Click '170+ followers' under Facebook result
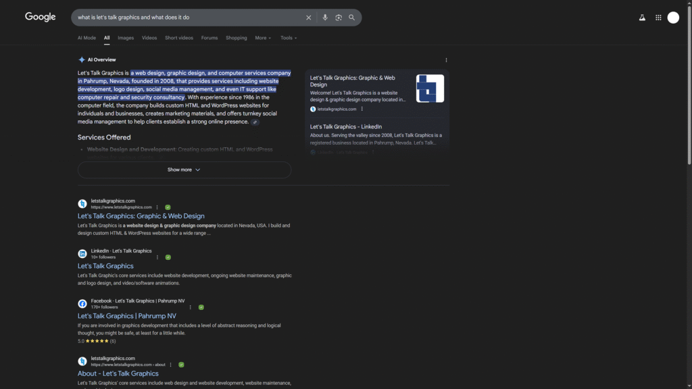Viewport: 692px width, 389px height. (104, 307)
